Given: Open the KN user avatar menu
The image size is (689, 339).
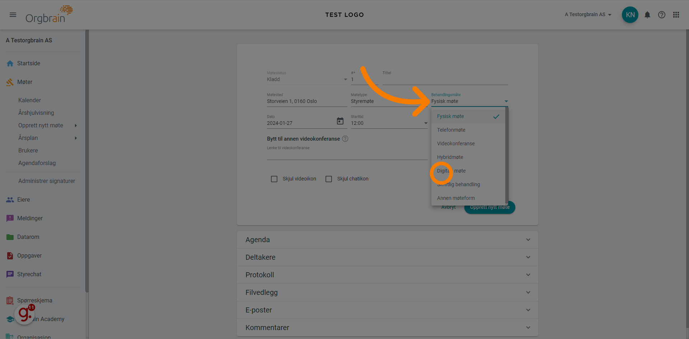Looking at the screenshot, I should point(630,15).
